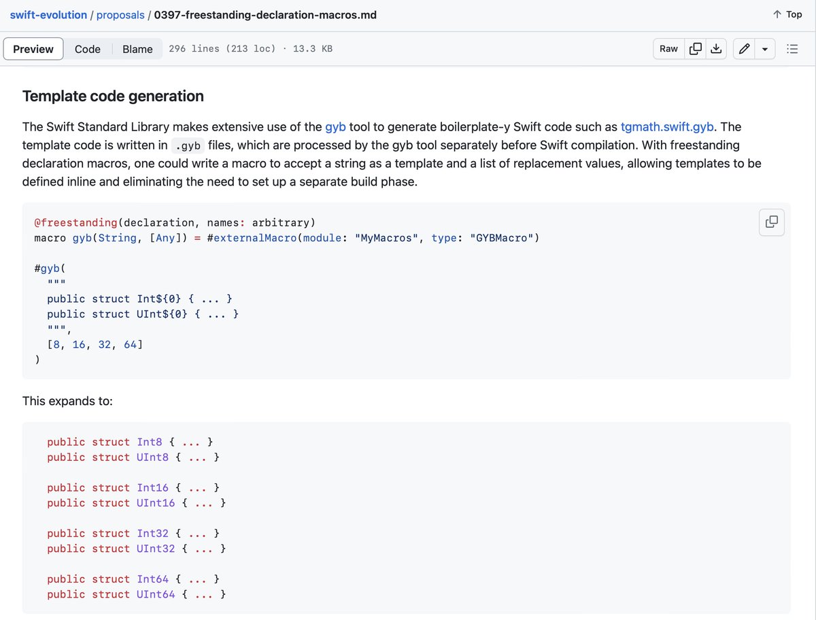Image resolution: width=816 pixels, height=620 pixels.
Task: Open more edit options caret
Action: click(x=765, y=49)
